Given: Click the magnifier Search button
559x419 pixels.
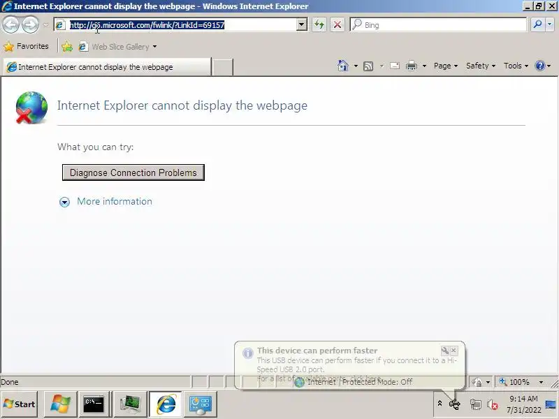Looking at the screenshot, I should click(x=537, y=24).
